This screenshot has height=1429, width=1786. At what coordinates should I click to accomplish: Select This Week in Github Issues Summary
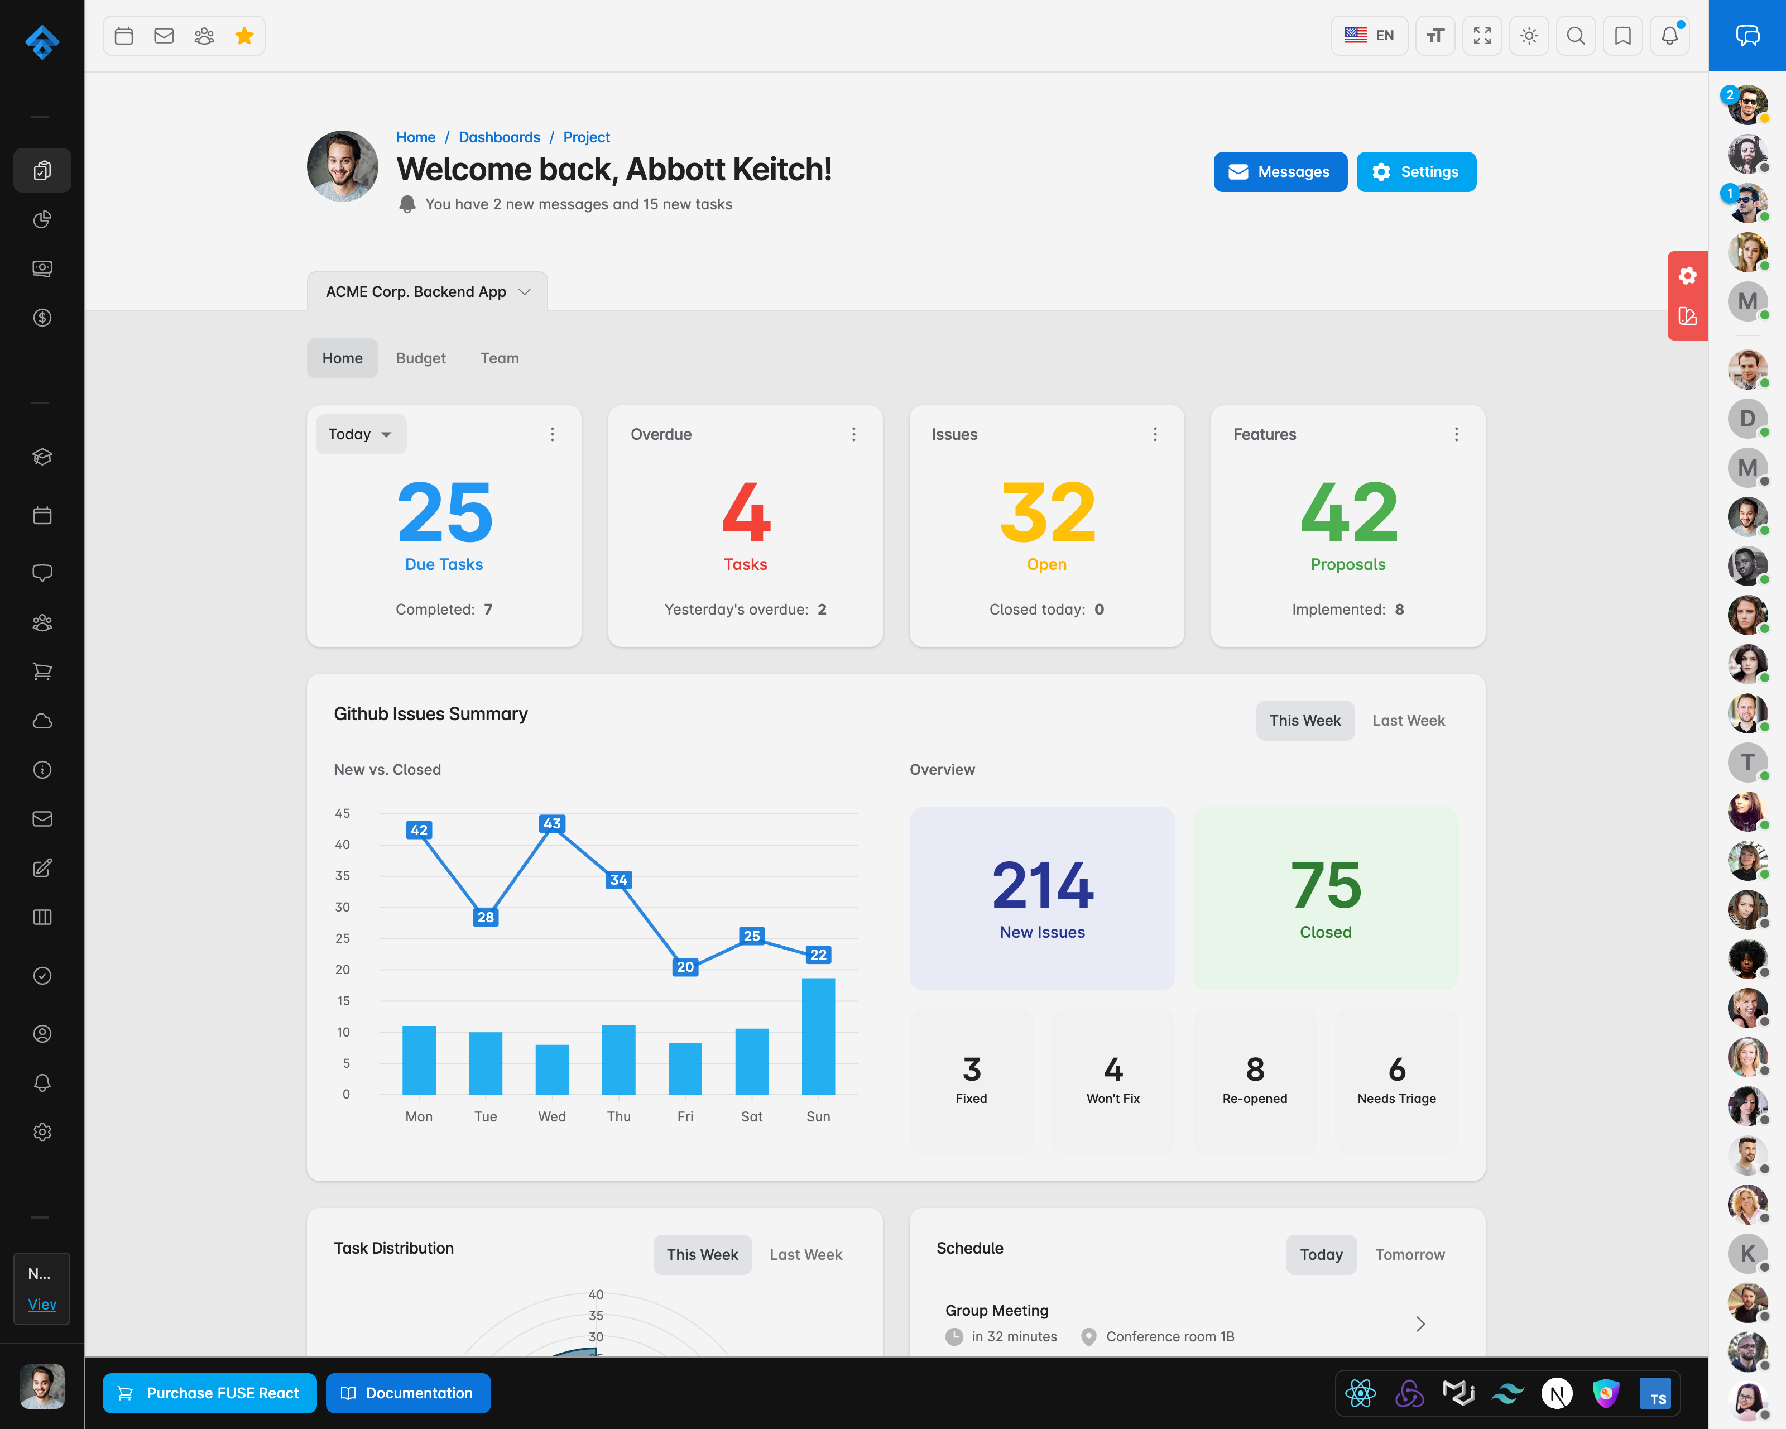point(1305,721)
